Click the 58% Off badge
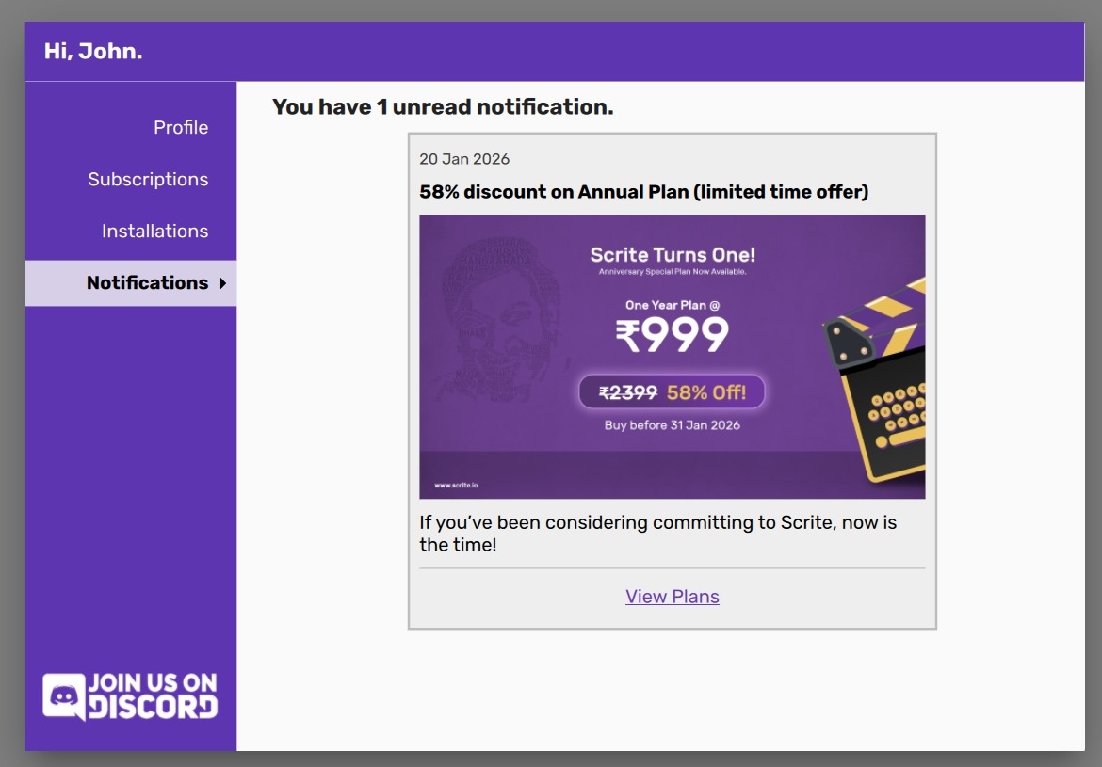 [x=706, y=392]
